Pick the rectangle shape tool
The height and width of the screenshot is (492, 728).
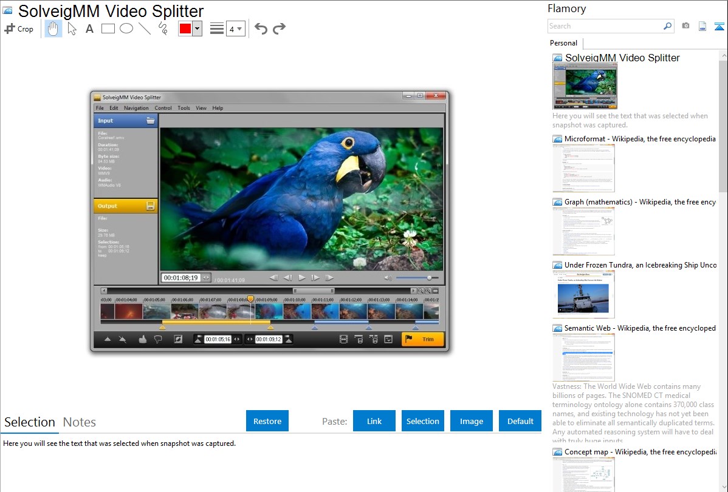pos(108,29)
